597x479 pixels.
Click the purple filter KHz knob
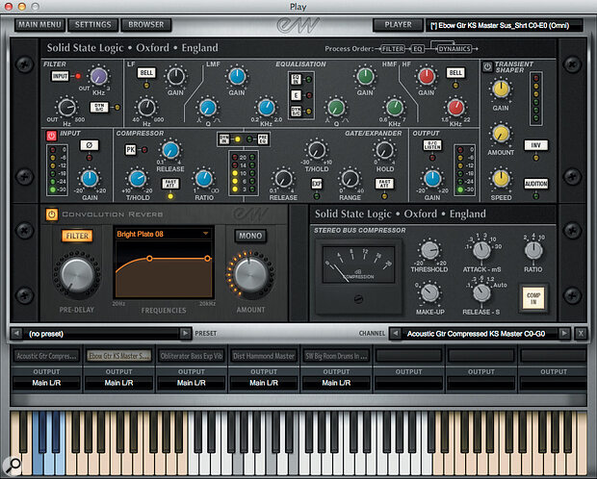[99, 76]
